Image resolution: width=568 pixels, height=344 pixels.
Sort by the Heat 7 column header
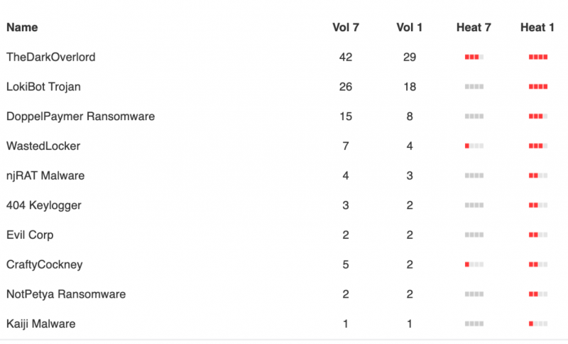pyautogui.click(x=474, y=27)
